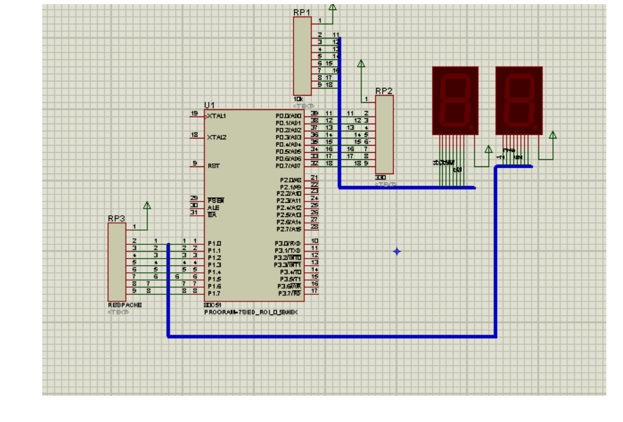623x422 pixels.
Task: Click the power terminal arrow above RP2
Action: pos(361,64)
